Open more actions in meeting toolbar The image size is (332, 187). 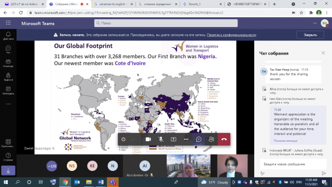coord(186,139)
